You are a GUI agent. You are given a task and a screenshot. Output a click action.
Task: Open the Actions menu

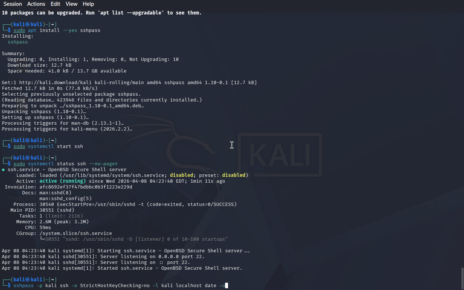[36, 4]
